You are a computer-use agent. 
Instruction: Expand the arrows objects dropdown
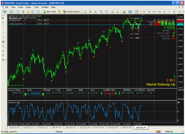5,60
